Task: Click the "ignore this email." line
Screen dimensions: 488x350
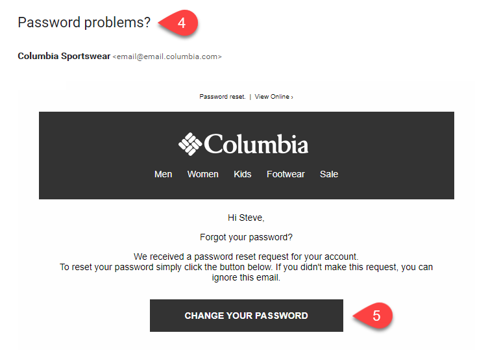Action: point(246,277)
